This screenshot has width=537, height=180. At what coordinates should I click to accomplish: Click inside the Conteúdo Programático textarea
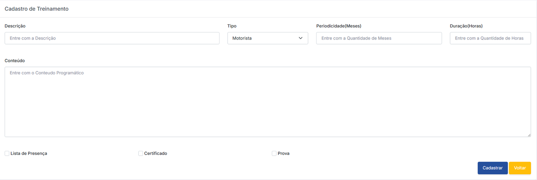[x=267, y=102]
